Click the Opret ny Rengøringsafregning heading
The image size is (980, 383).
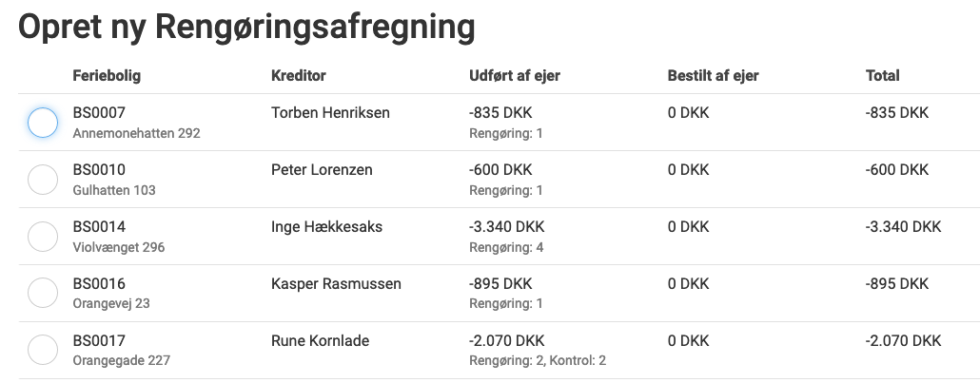246,27
